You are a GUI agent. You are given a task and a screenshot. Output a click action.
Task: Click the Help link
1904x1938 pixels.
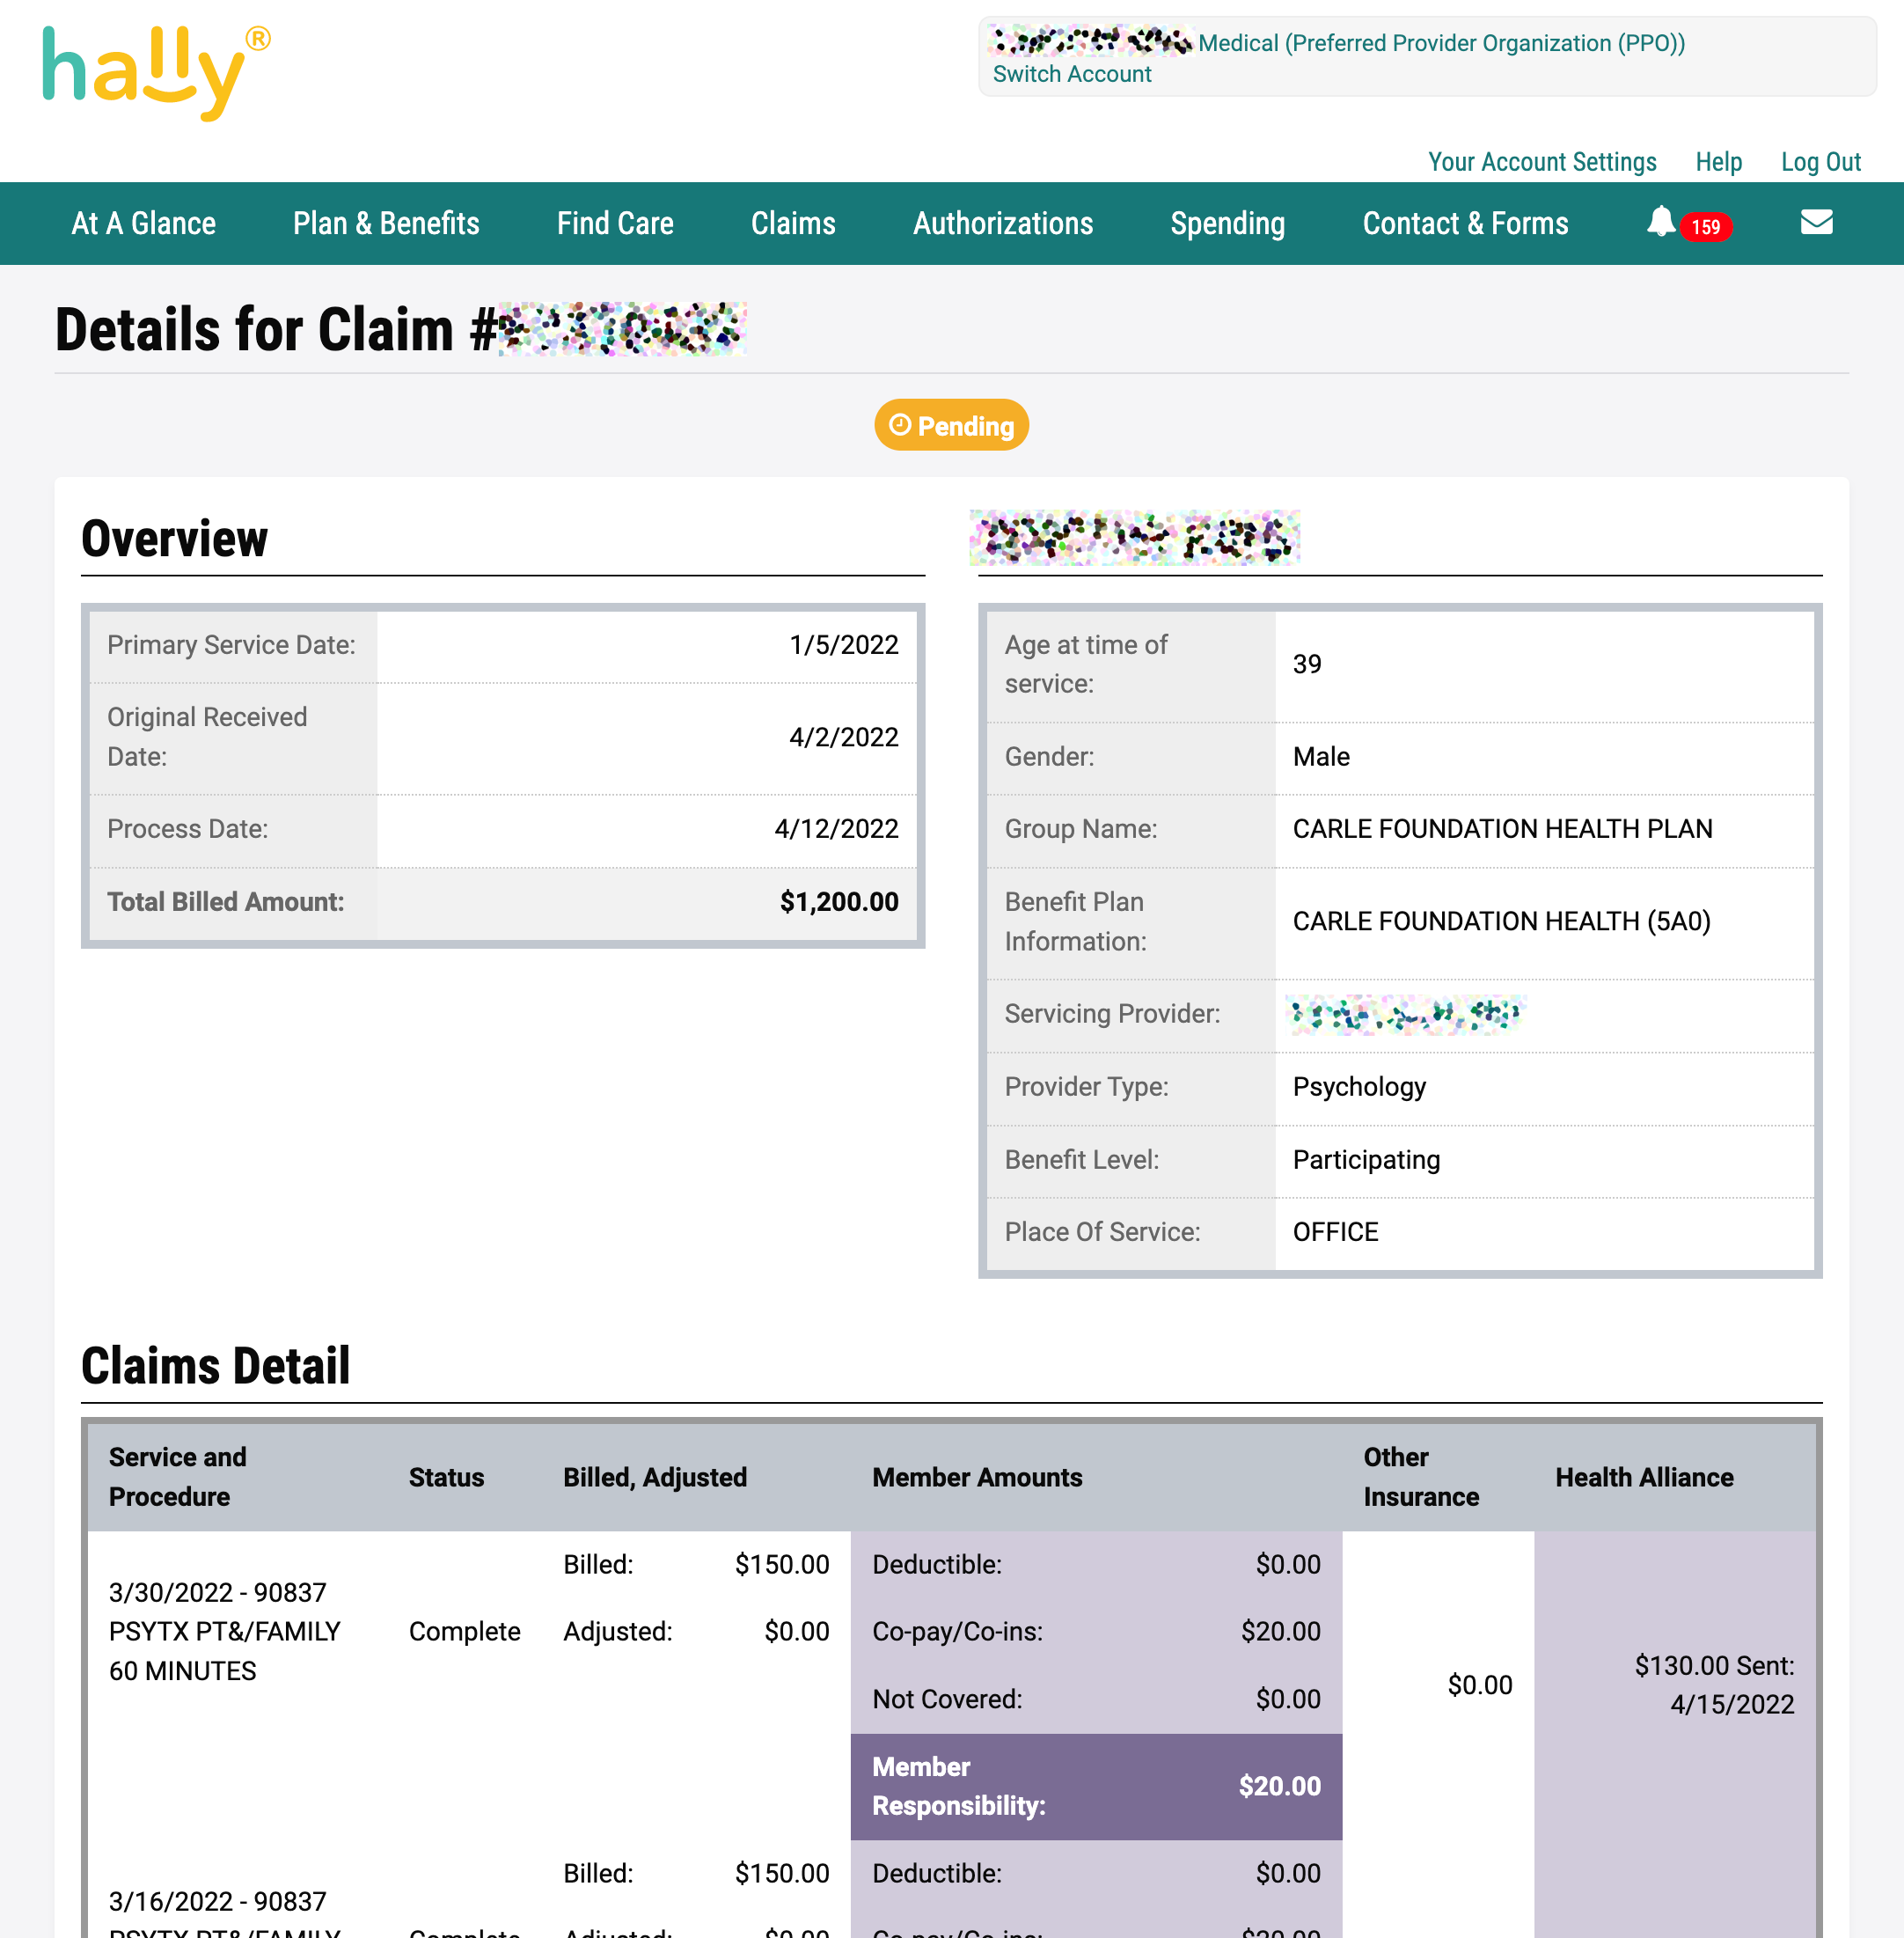[1718, 162]
